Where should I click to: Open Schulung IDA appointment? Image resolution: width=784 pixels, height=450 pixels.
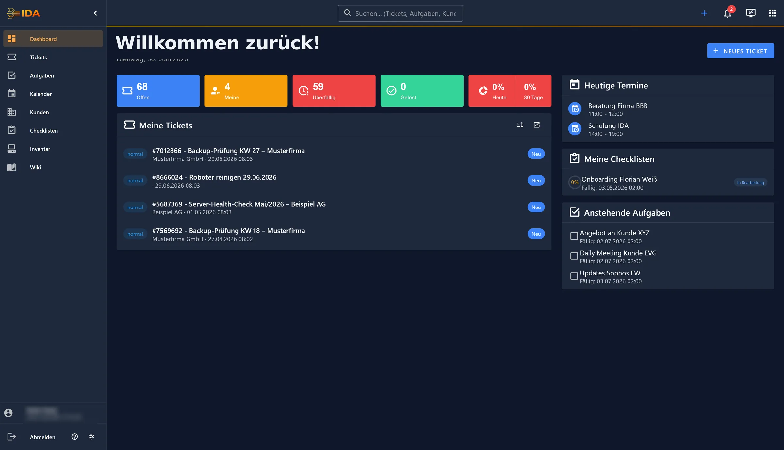point(668,129)
